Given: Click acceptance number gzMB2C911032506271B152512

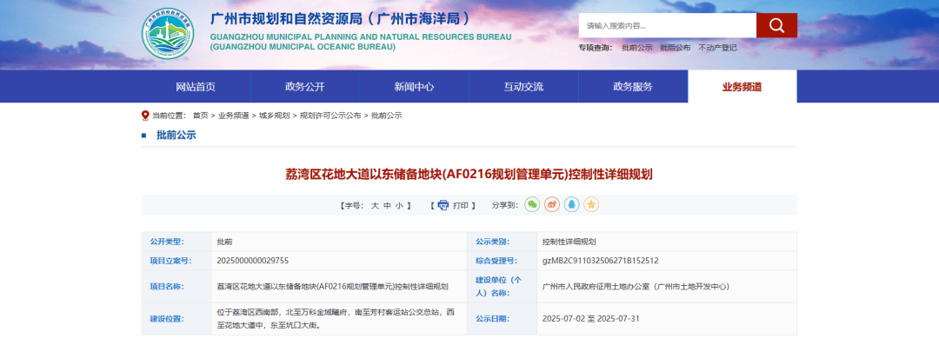Looking at the screenshot, I should click(601, 261).
